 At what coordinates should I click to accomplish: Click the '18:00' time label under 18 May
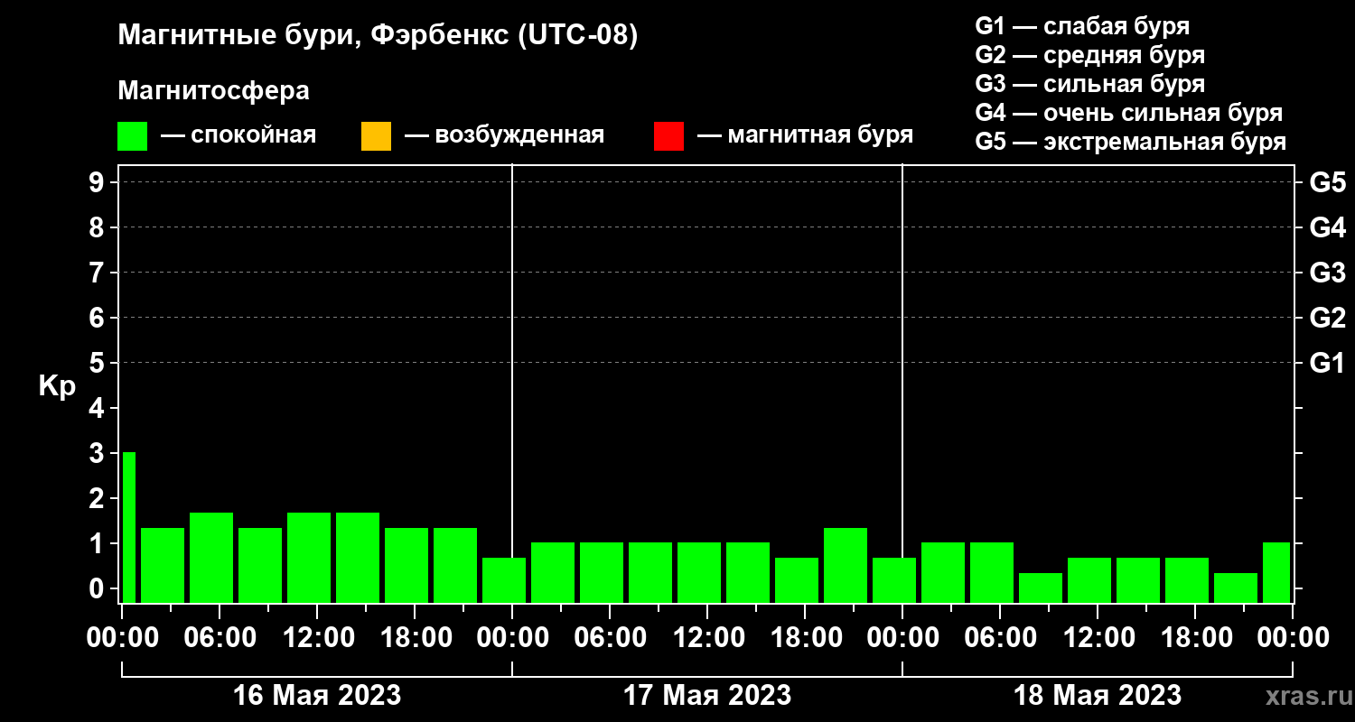[x=1195, y=637]
